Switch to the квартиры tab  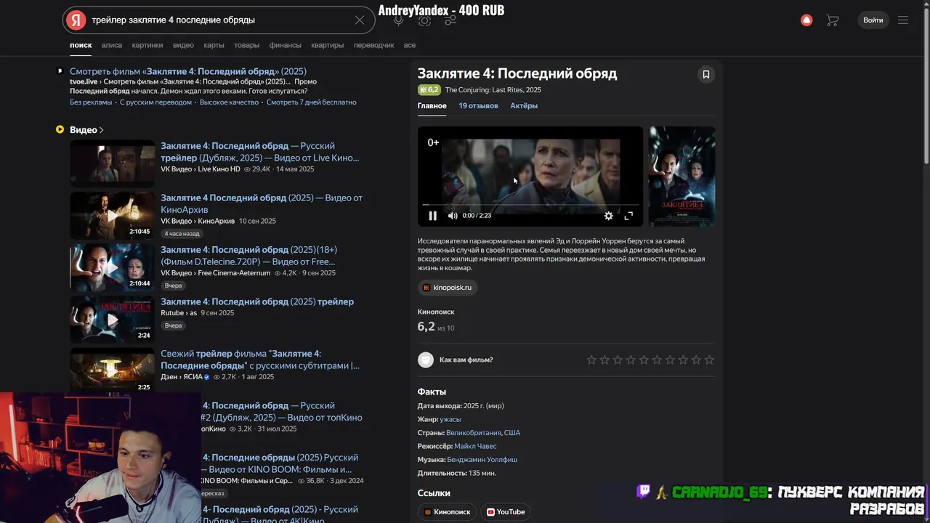(327, 45)
